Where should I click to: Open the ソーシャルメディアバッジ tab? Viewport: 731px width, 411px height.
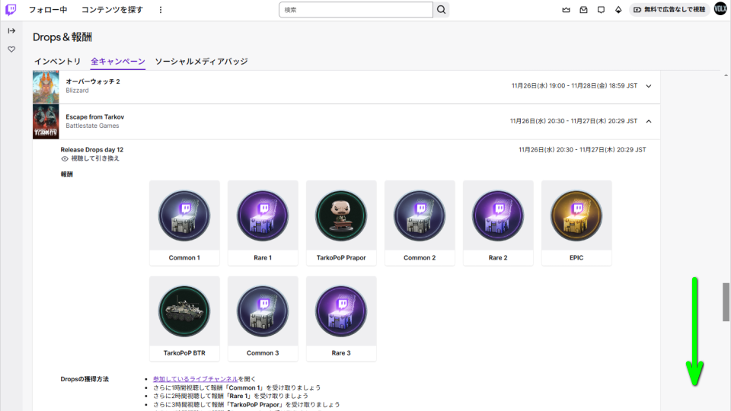pos(201,62)
